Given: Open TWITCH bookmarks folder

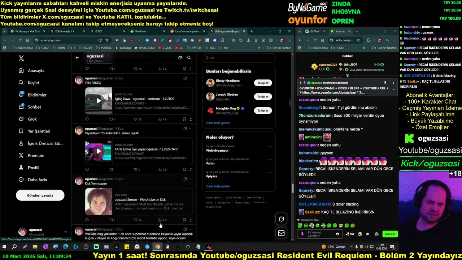Looking at the screenshot, I should 194,48.
